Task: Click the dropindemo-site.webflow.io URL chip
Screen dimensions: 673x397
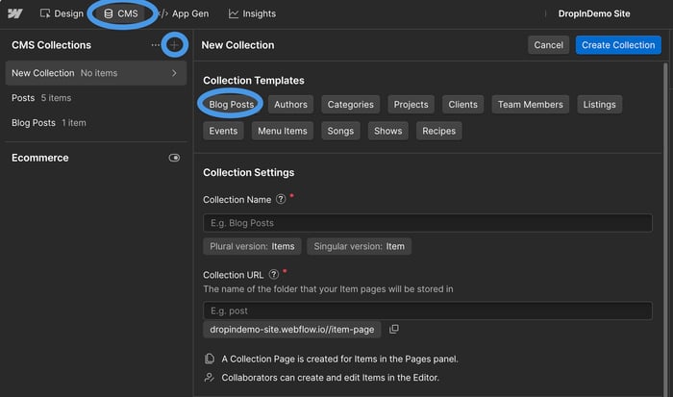Action: [x=292, y=330]
